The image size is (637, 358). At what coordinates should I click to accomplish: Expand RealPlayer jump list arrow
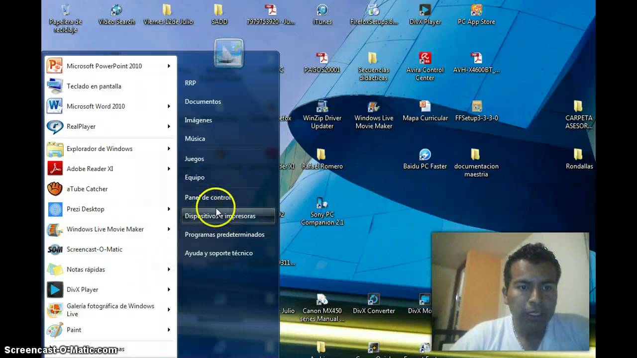click(x=169, y=126)
